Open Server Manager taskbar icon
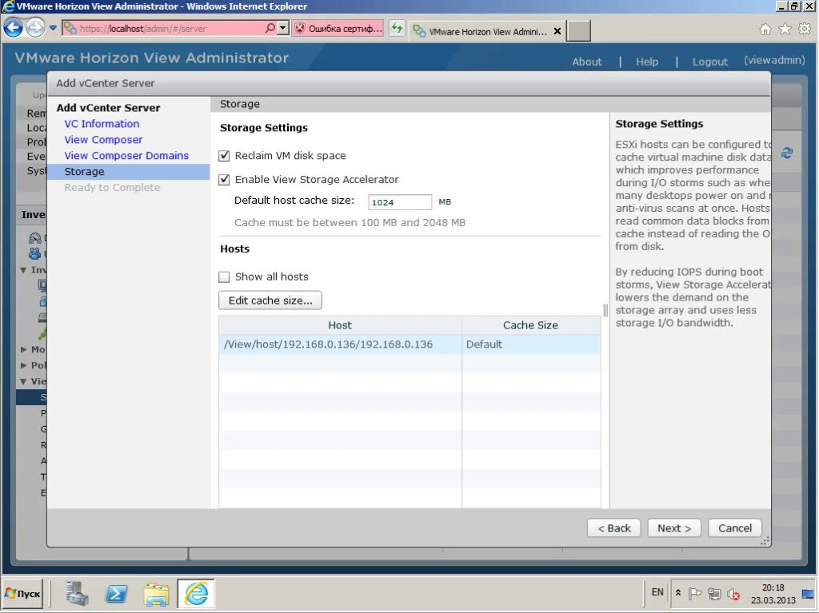Image resolution: width=819 pixels, height=613 pixels. (x=77, y=594)
